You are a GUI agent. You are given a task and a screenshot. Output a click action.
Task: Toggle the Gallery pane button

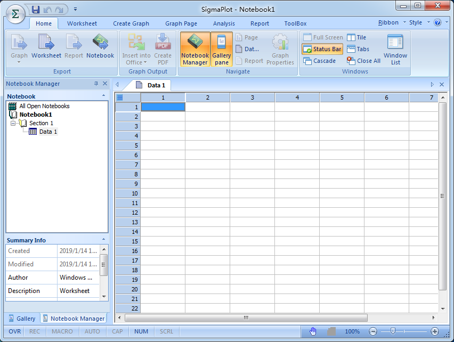click(222, 48)
